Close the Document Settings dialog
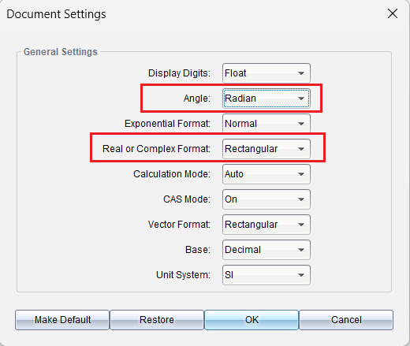 click(x=393, y=13)
